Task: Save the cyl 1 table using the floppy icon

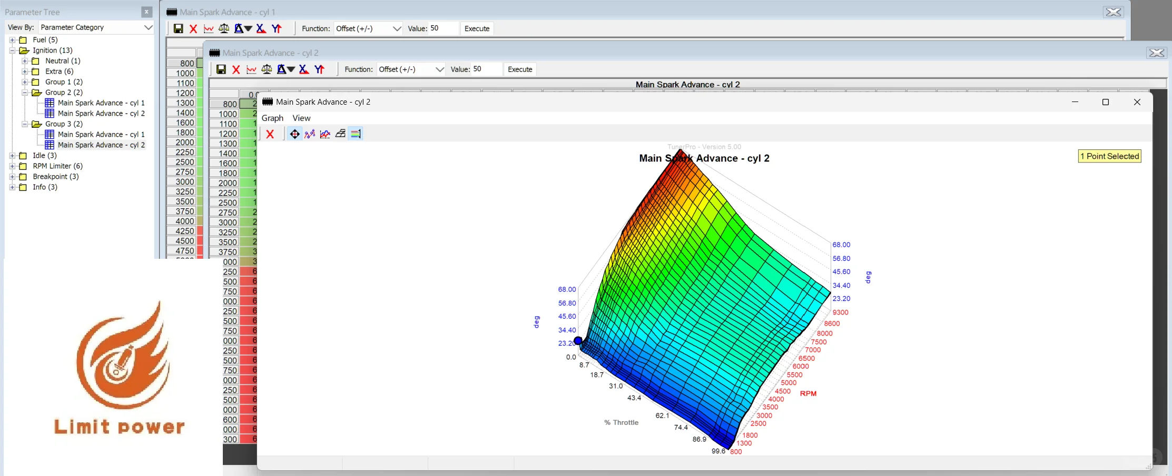Action: 179,28
